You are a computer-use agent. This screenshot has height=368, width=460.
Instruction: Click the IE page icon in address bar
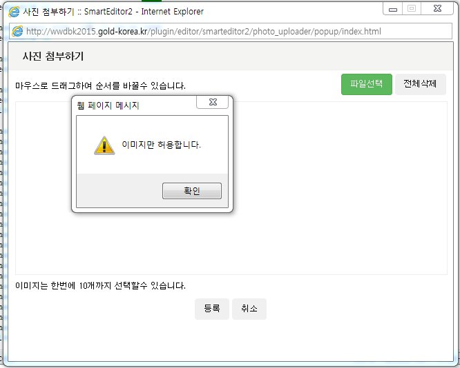[17, 31]
